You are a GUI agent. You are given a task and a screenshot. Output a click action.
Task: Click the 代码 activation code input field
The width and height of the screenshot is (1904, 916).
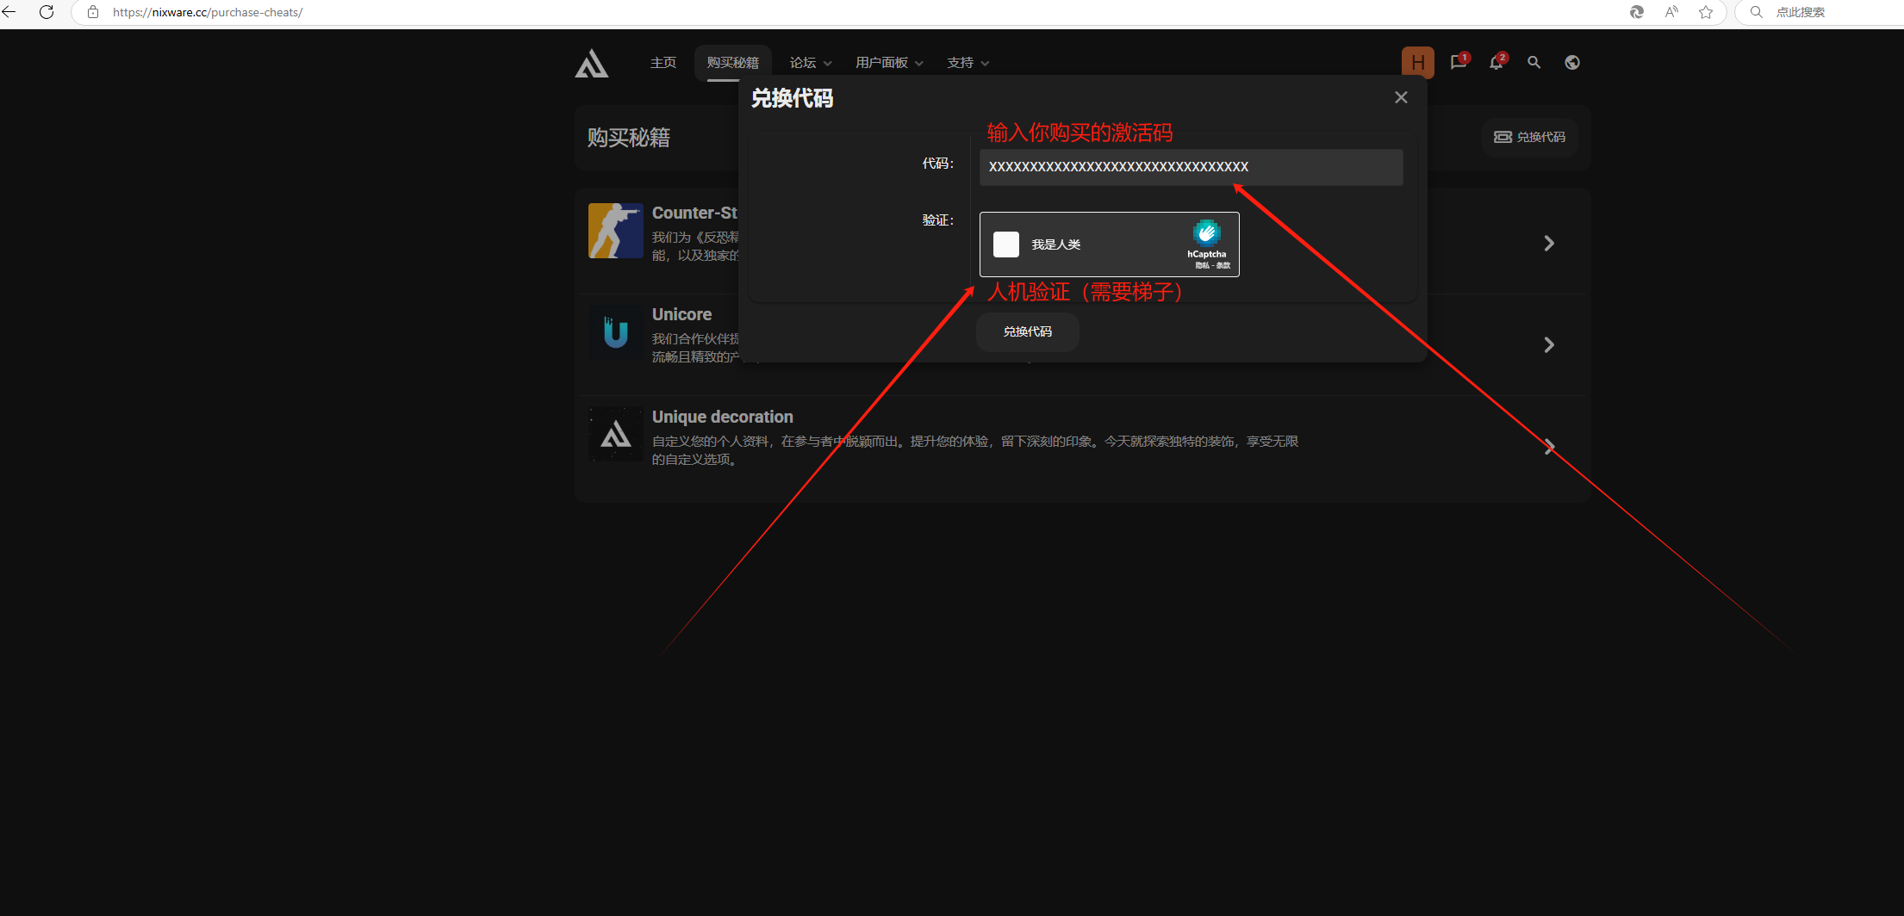tap(1191, 167)
